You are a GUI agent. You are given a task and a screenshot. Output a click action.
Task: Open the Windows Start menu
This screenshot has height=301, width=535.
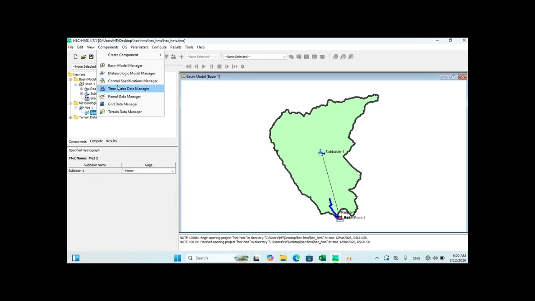[x=177, y=258]
